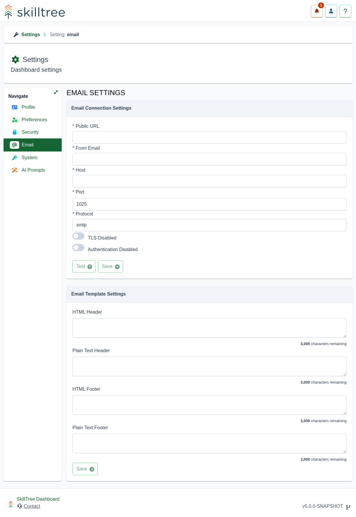Save the email template settings
This screenshot has width=356, height=517.
85,469
